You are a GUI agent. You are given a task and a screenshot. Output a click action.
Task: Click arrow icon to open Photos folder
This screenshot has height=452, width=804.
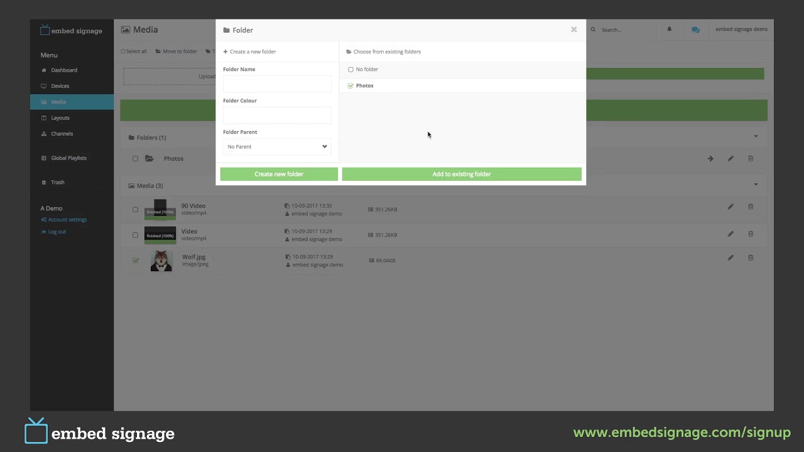pos(710,159)
